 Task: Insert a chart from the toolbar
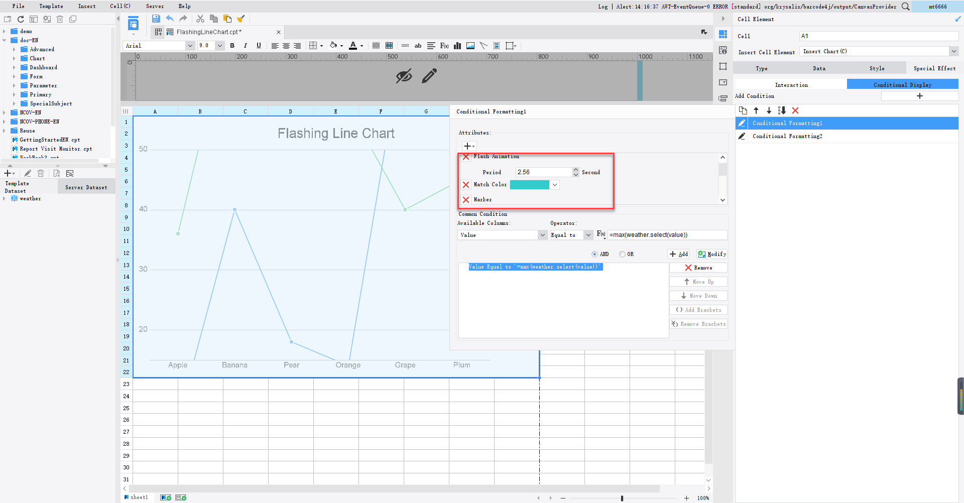point(457,45)
